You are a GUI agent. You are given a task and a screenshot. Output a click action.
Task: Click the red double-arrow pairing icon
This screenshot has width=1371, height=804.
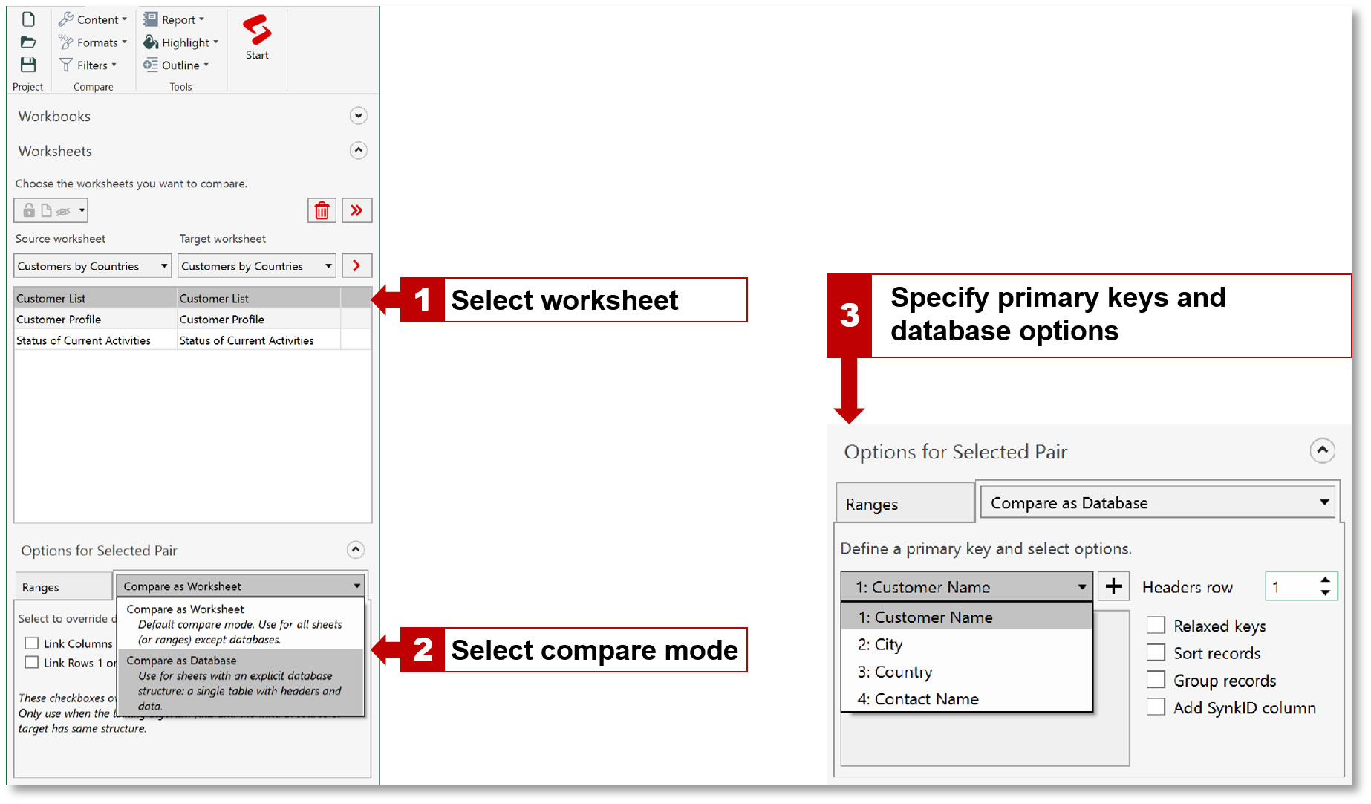356,210
